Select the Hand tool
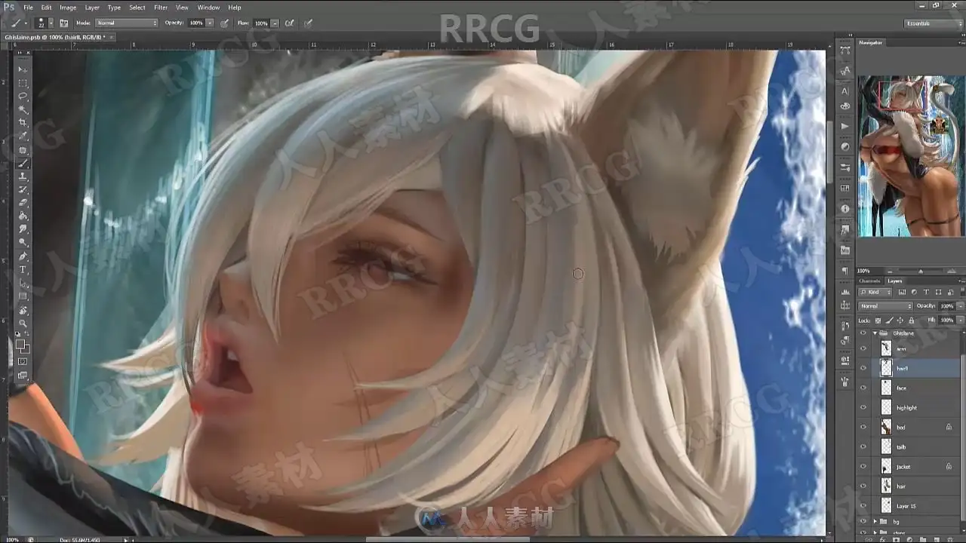The width and height of the screenshot is (966, 543). tap(23, 310)
